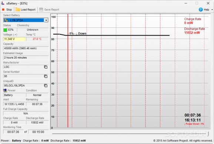The width and height of the screenshot is (214, 144).
Task: Click the battery icon in selector
Action: click(x=6, y=20)
